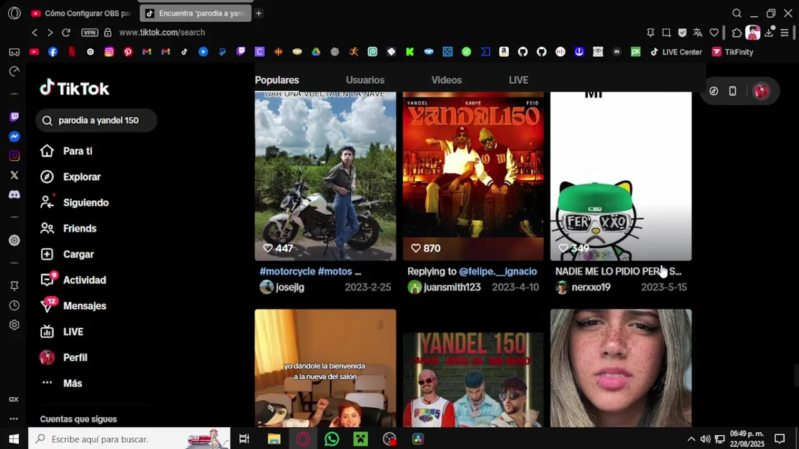Open the YANDEL150 cover video with 870 likes
The image size is (799, 449).
473,176
